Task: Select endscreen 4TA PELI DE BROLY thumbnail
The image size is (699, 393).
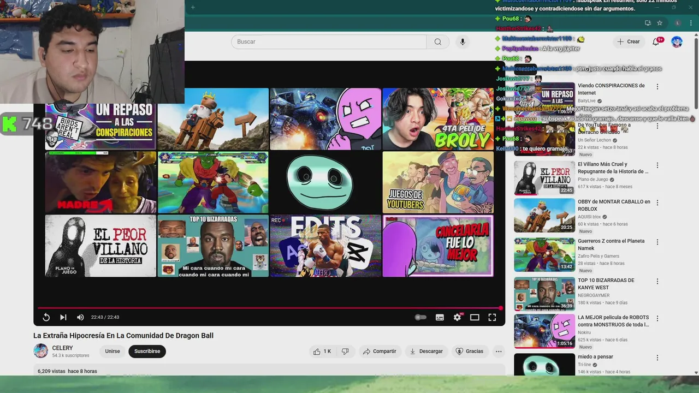Action: pos(438,119)
